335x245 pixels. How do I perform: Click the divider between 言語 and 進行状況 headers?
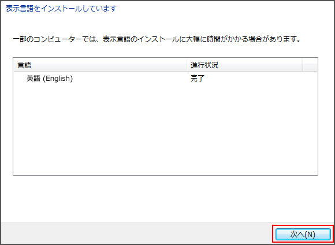coord(187,65)
